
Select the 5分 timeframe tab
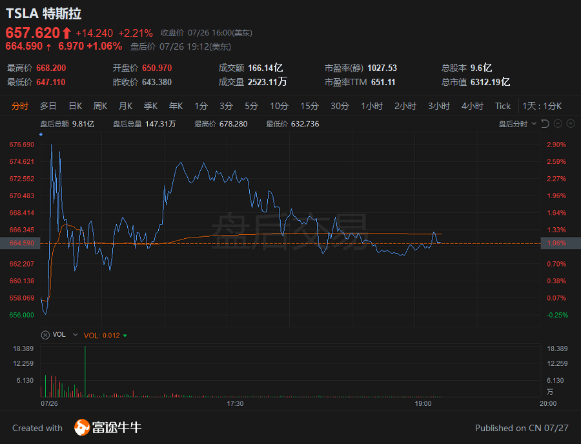[251, 106]
